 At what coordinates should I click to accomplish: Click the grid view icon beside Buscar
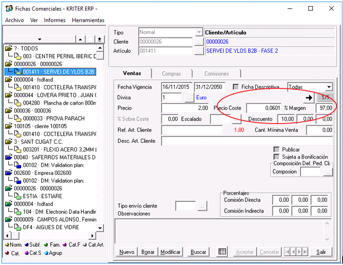222,252
